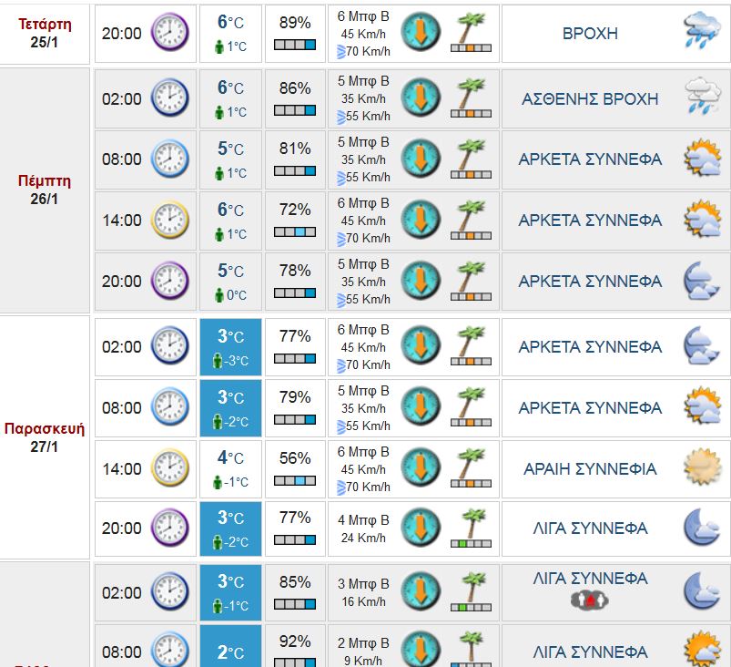Screen dimensions: 731x667
Task: Click the sun-and-clouds icon for Παρασκευή 08:00
Action: pos(702,406)
